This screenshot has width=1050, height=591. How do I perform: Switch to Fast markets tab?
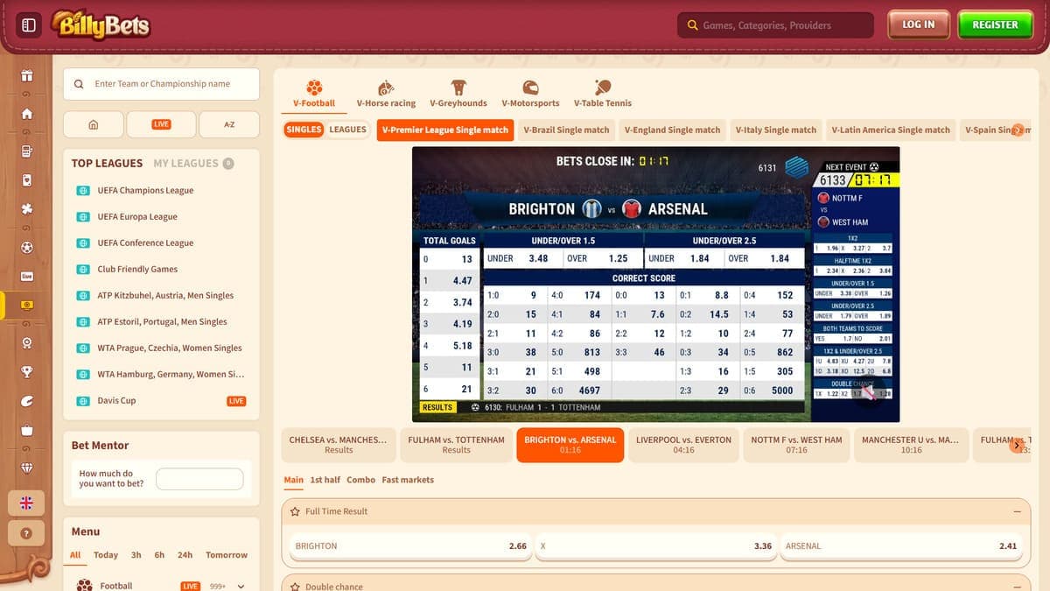[408, 480]
